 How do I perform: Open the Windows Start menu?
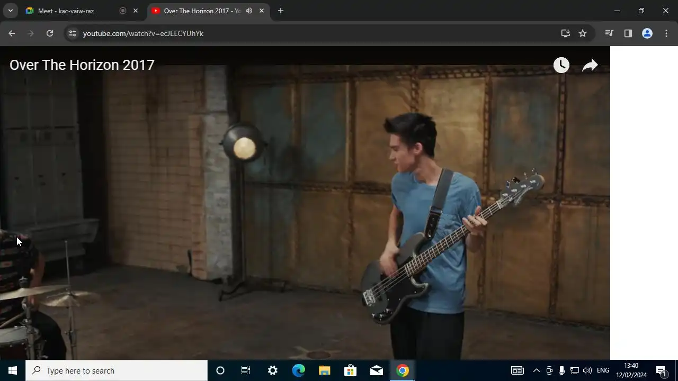pos(13,370)
